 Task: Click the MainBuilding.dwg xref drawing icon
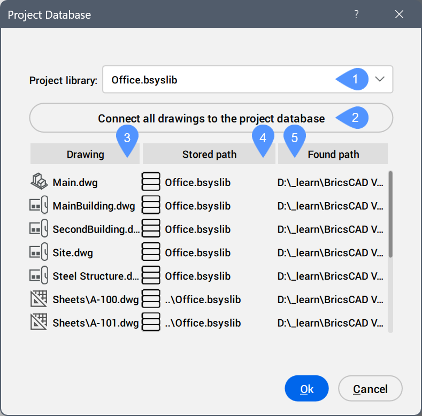pos(40,206)
